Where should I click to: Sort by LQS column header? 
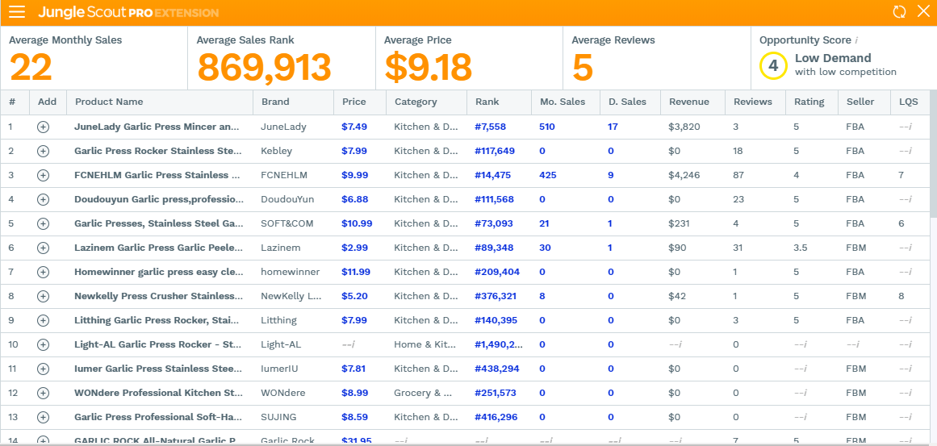[x=908, y=102]
